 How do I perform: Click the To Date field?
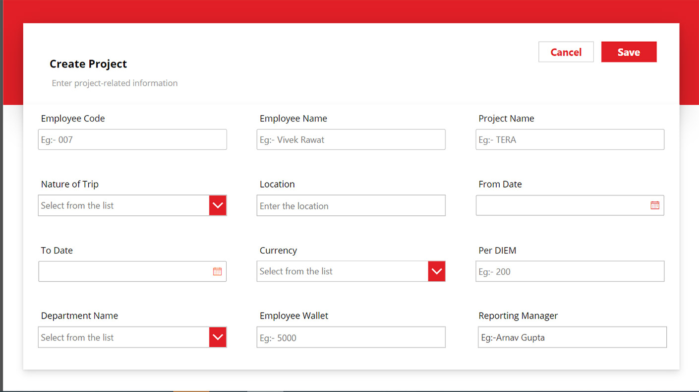pos(132,271)
